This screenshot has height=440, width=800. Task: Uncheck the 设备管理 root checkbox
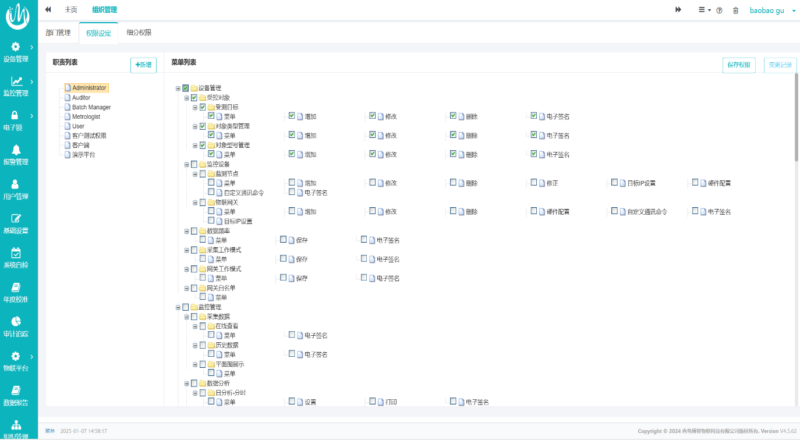click(x=186, y=88)
